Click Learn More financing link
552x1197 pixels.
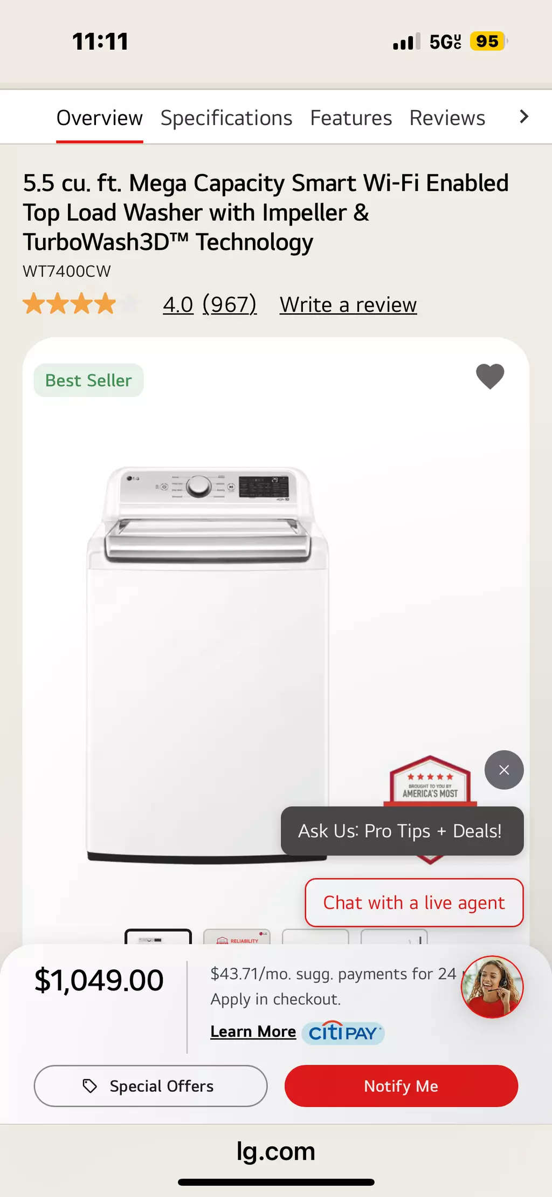[x=253, y=1031]
